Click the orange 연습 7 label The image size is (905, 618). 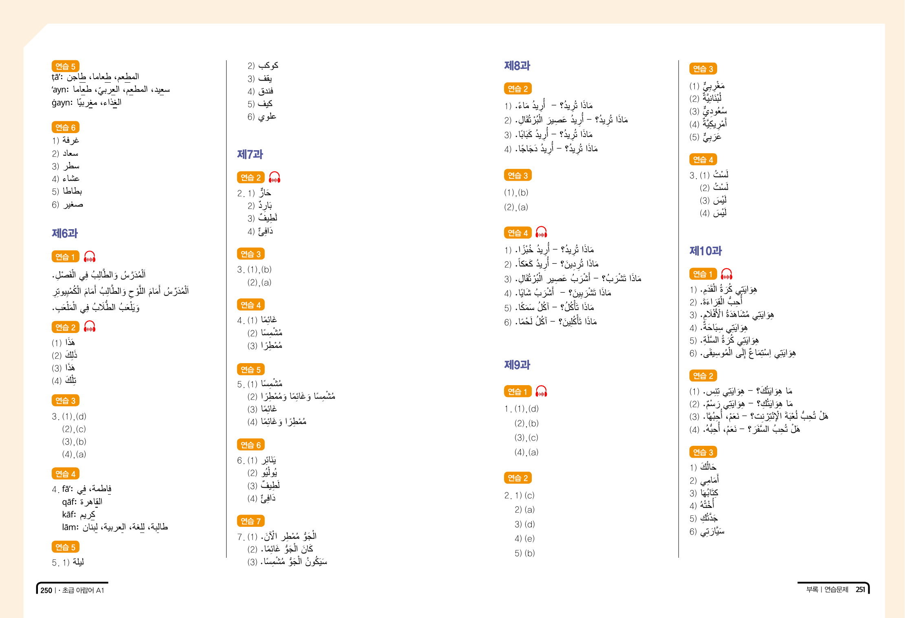point(251,521)
